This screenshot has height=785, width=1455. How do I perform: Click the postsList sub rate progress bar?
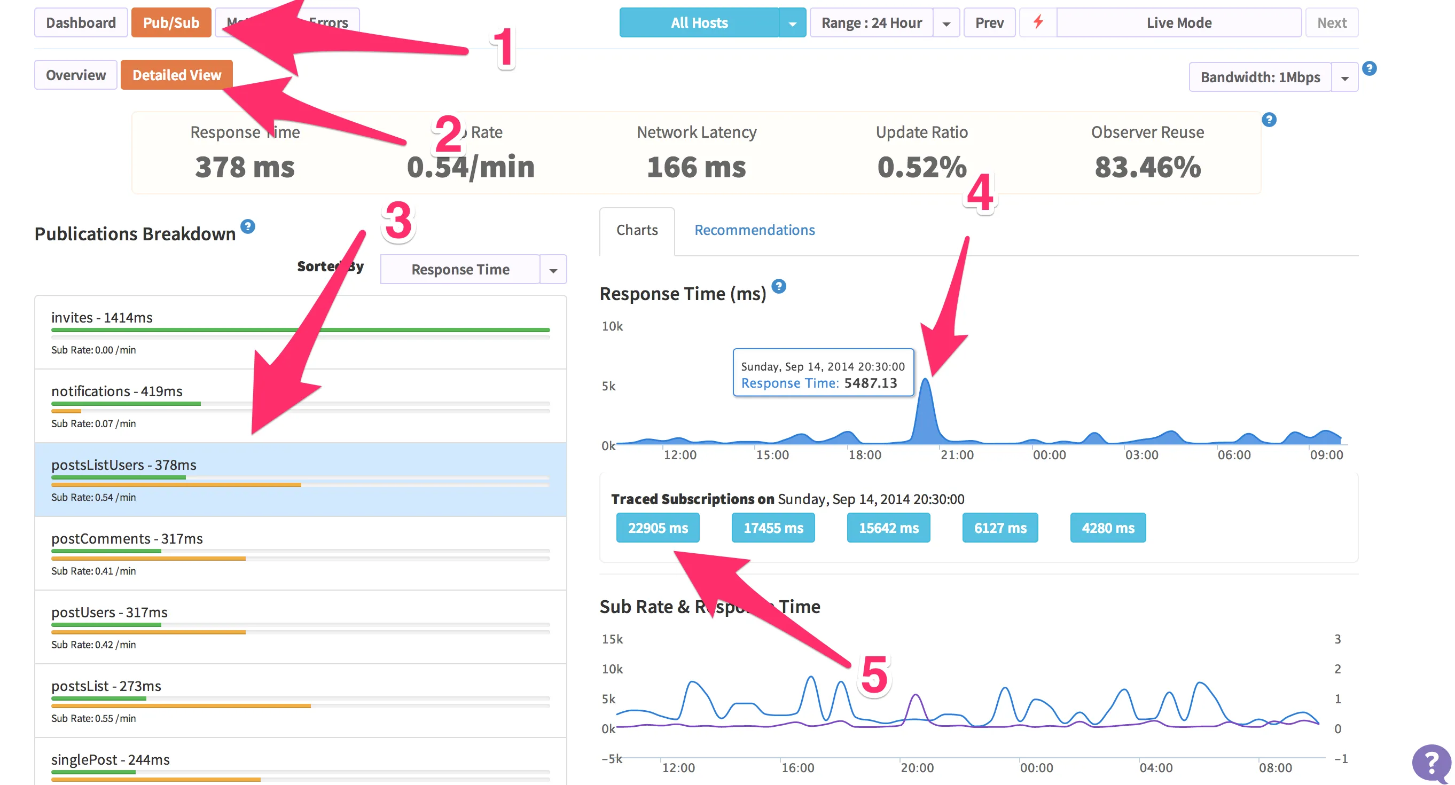coord(181,705)
